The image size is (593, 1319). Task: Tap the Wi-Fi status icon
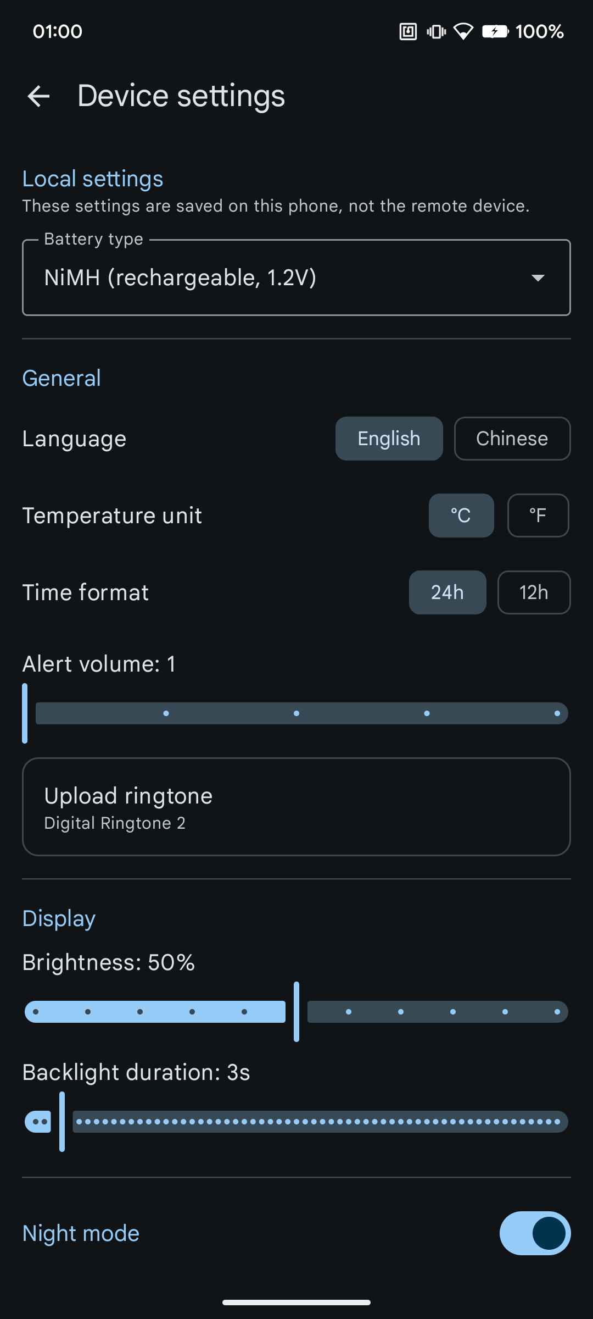coord(464,31)
